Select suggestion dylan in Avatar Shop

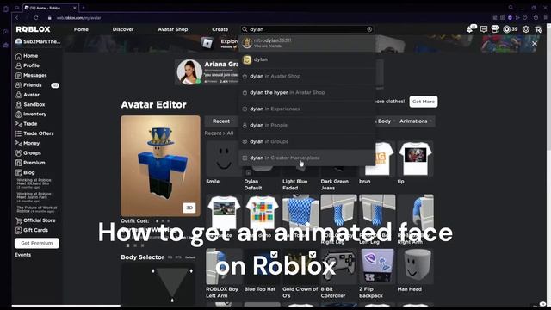[x=307, y=76]
